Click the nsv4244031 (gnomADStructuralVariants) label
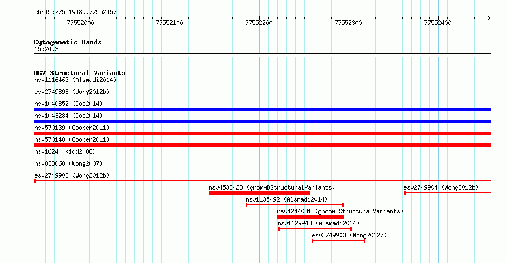The height and width of the screenshot is (263, 507). pyautogui.click(x=340, y=211)
